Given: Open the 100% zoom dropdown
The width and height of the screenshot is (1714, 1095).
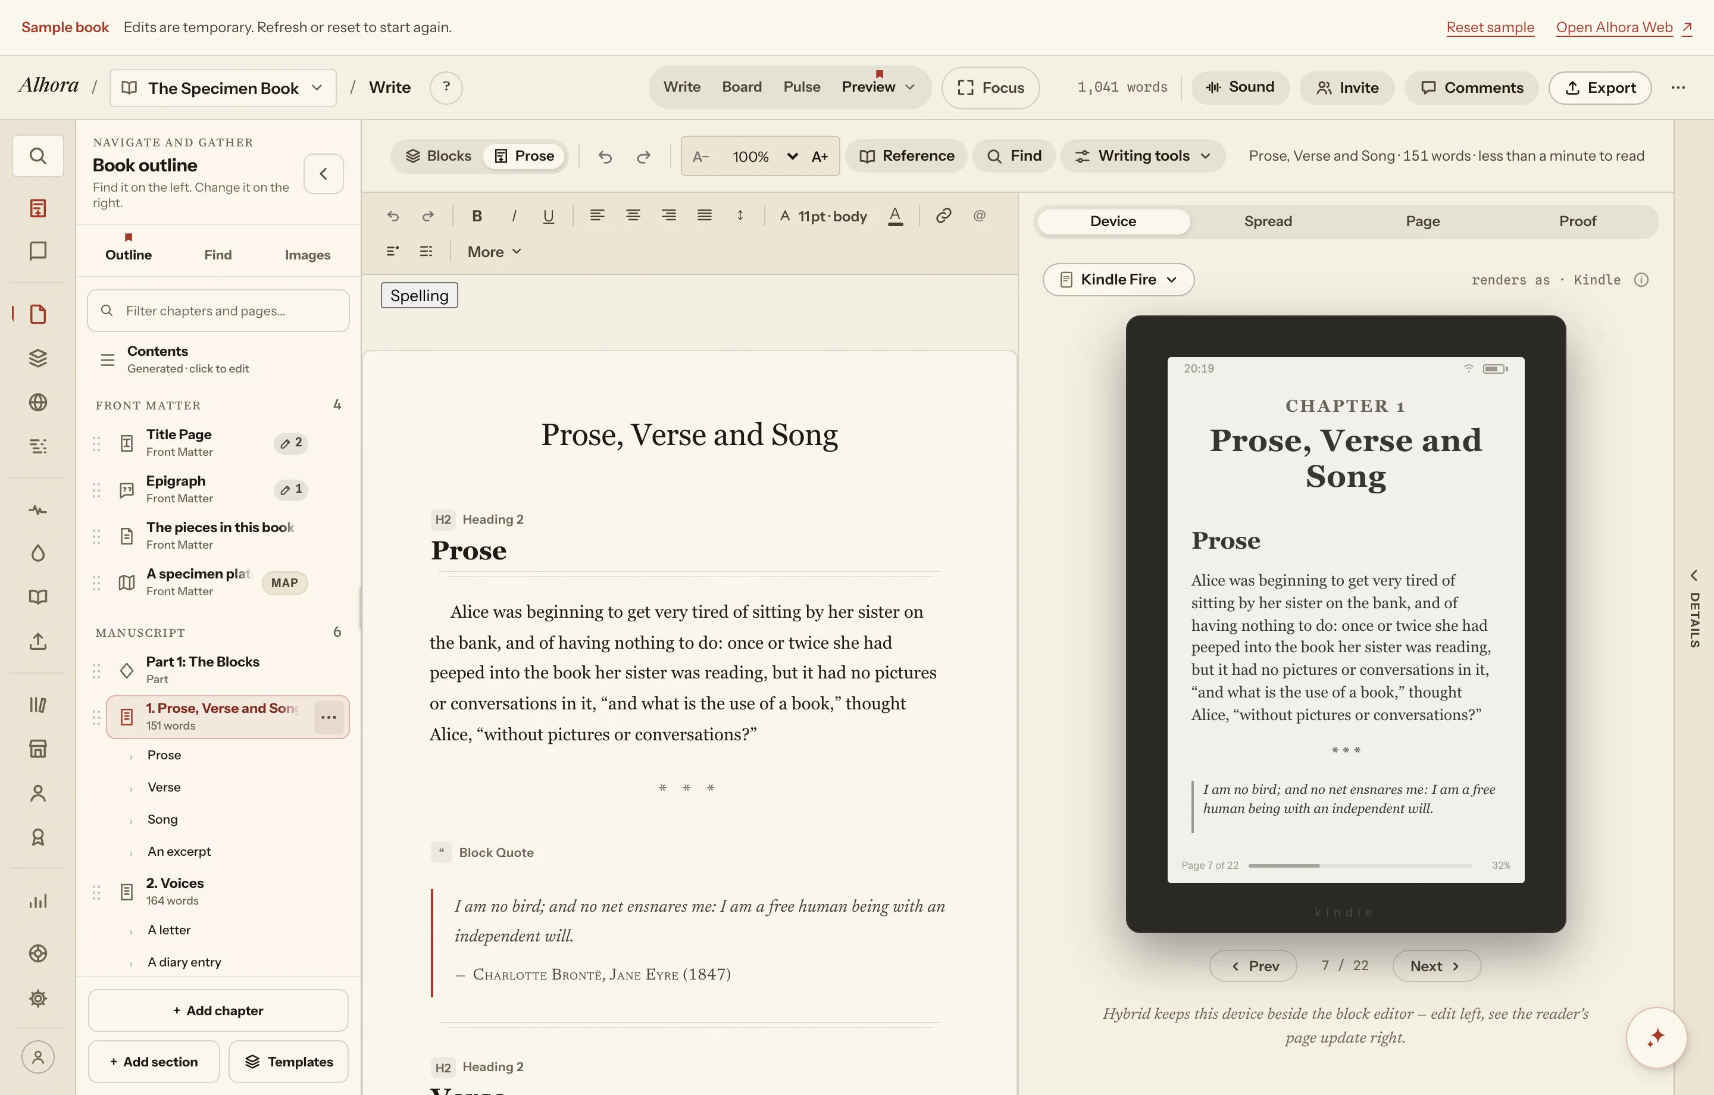Looking at the screenshot, I should pyautogui.click(x=765, y=157).
